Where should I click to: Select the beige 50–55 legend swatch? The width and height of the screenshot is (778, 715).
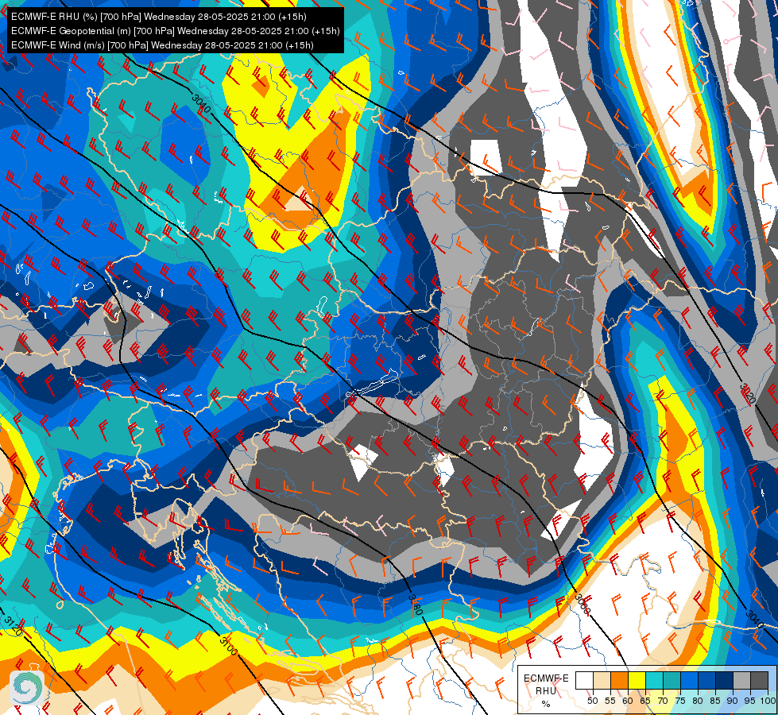[602, 681]
